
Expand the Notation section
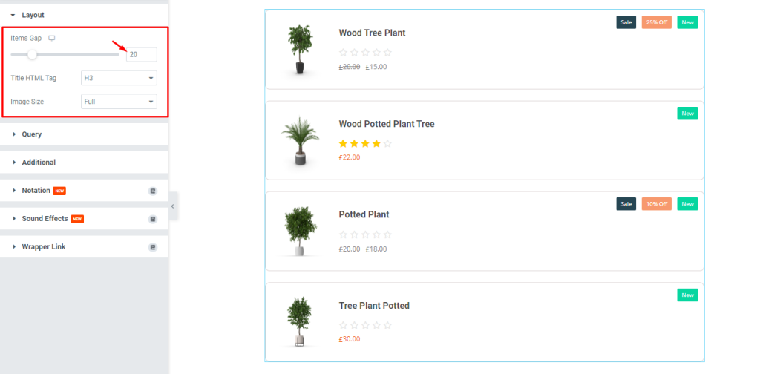pos(36,191)
